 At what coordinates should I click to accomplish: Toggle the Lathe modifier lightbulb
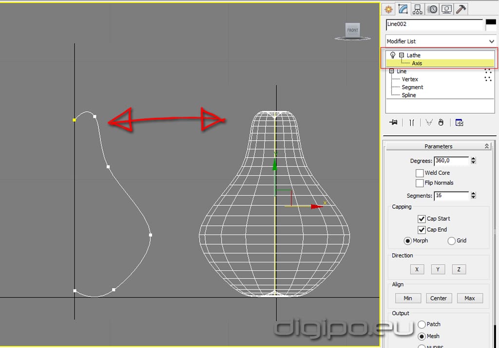[x=393, y=55]
